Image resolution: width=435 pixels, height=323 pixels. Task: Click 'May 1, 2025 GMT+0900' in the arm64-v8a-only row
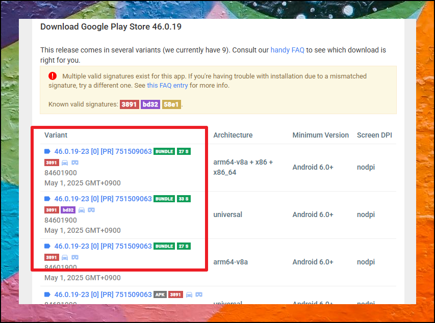tap(83, 278)
